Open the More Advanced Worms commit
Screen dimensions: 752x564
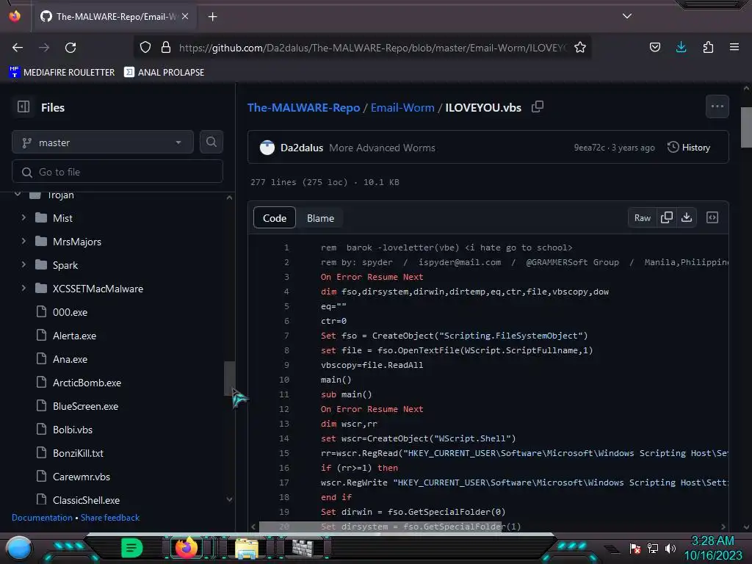[x=382, y=148]
